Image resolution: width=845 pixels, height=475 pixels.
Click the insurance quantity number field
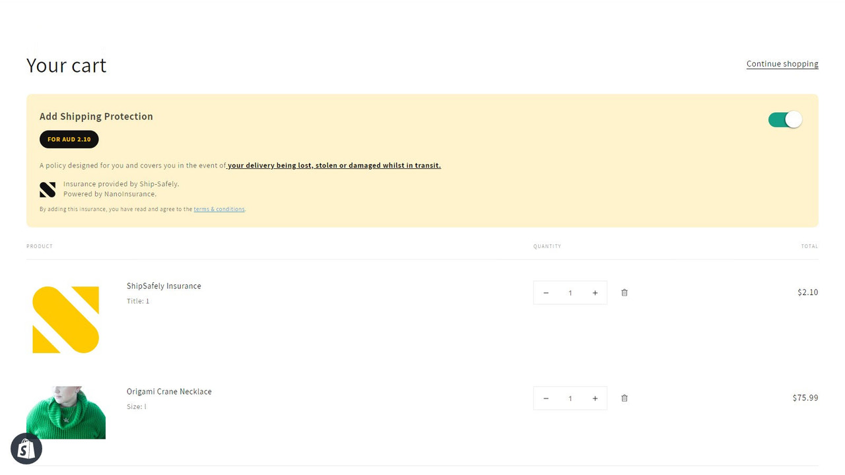pos(570,292)
